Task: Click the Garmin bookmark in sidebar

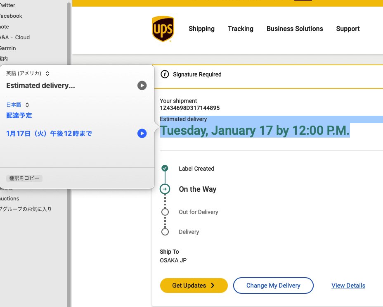Action: click(x=8, y=48)
